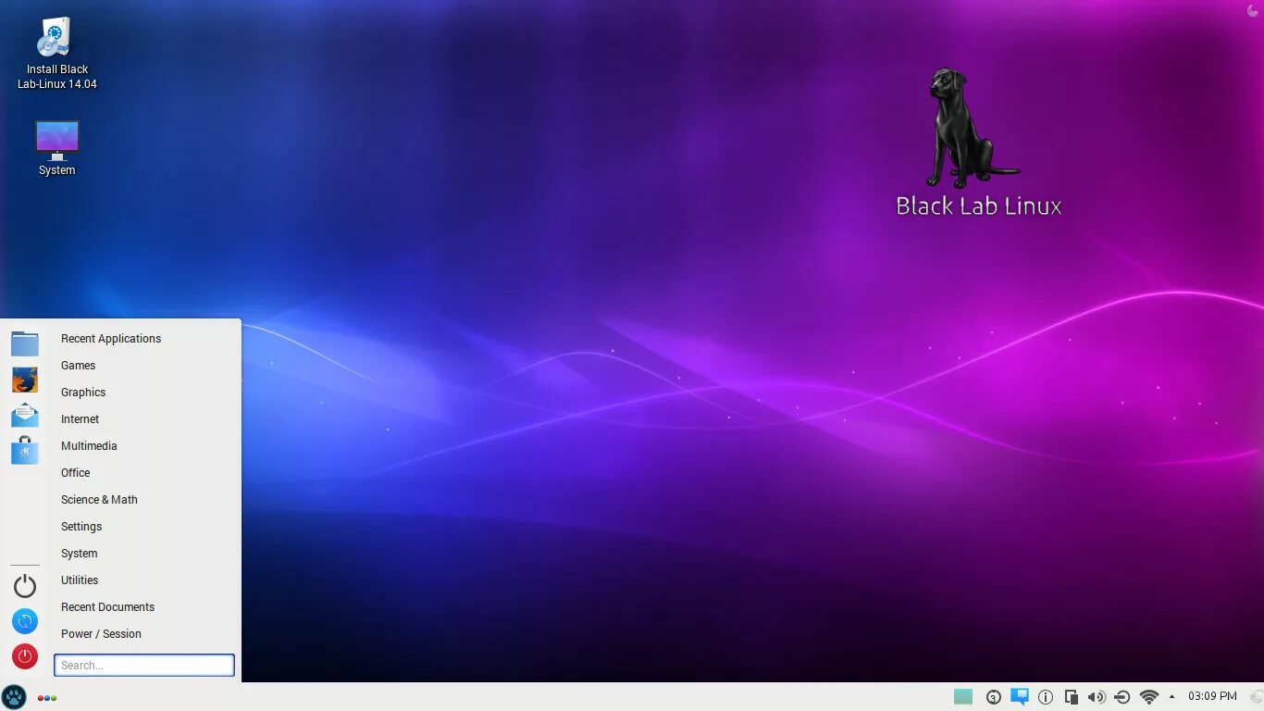This screenshot has width=1264, height=711.
Task: Open the software store shopping bag icon
Action: [x=25, y=450]
